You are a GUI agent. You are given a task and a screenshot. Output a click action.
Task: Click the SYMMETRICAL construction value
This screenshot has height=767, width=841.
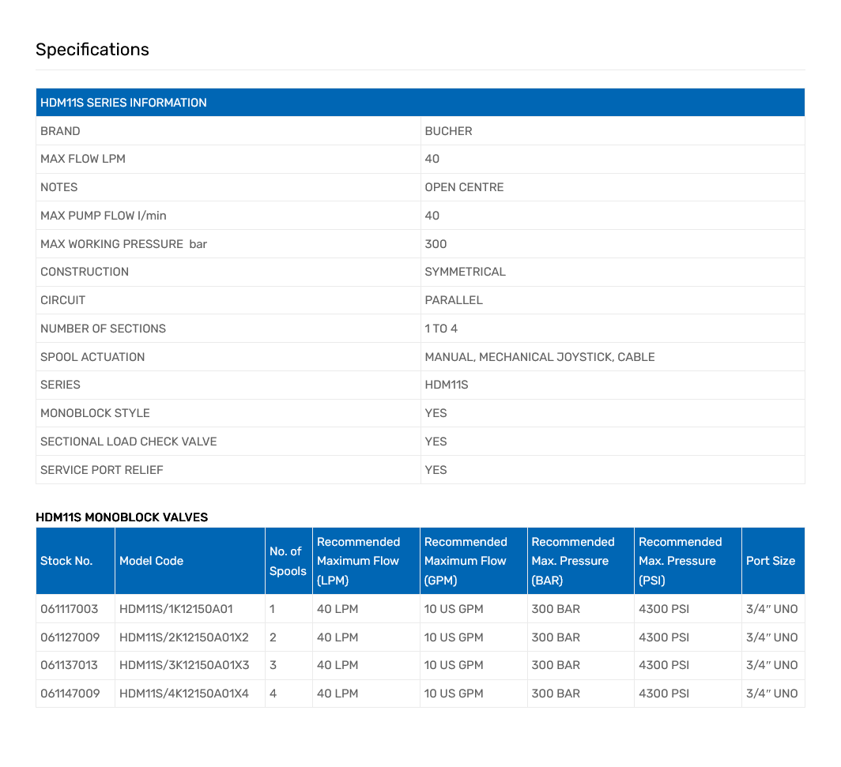click(465, 272)
